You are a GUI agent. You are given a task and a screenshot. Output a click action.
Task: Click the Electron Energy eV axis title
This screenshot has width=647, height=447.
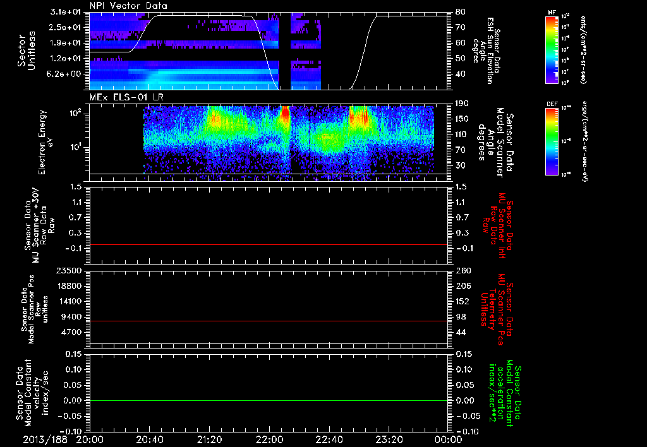[x=47, y=142]
